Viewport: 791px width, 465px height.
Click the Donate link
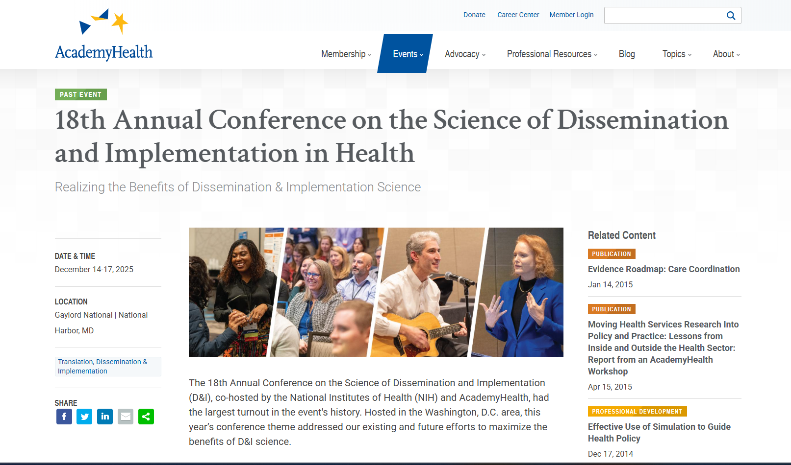(x=474, y=15)
